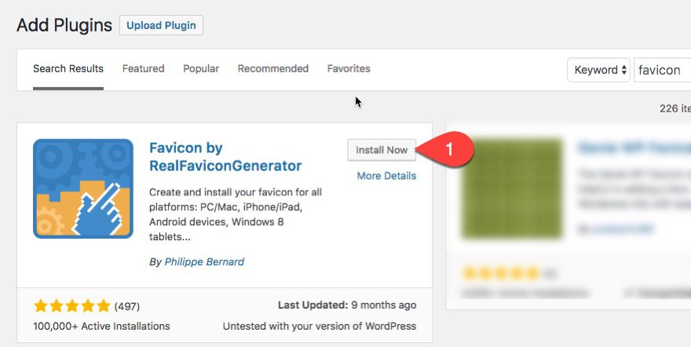The image size is (691, 347).
Task: Open More Details for the Favicon plugin
Action: pyautogui.click(x=386, y=176)
